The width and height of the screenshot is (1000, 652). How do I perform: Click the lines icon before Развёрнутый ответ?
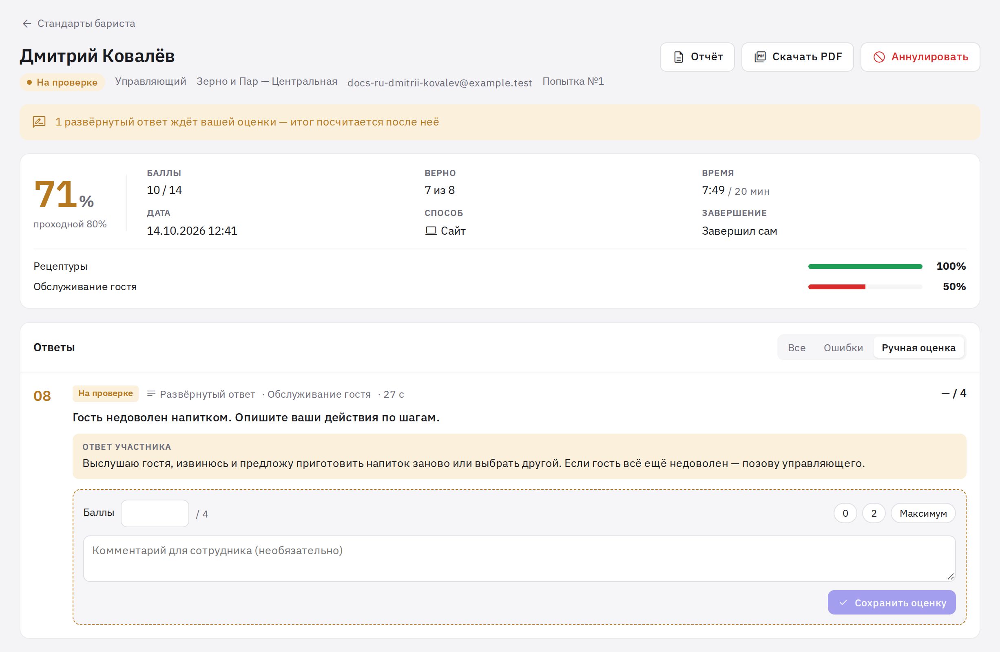tap(151, 394)
